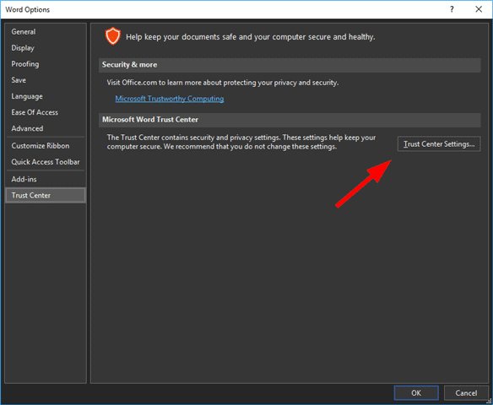Open the Add-ins category

tap(46, 179)
